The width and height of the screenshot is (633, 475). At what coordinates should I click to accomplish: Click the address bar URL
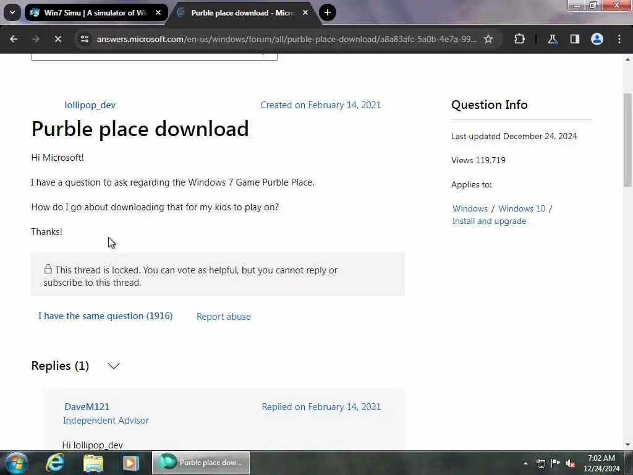(x=287, y=39)
